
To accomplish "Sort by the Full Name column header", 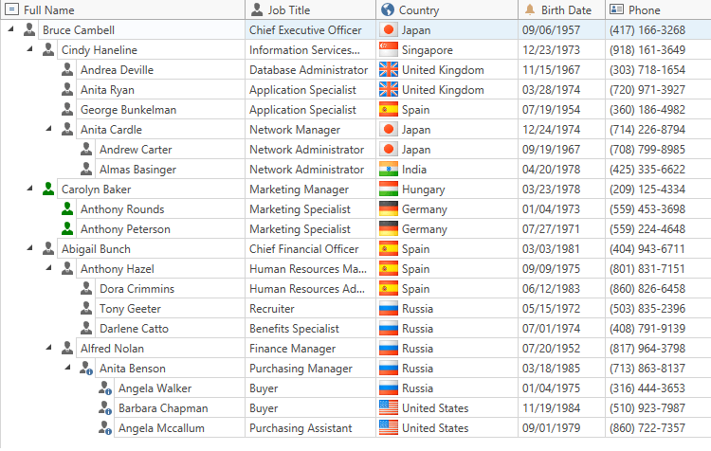I will [49, 10].
